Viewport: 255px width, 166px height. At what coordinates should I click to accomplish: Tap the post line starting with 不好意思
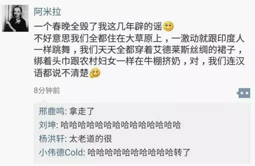pos(139,38)
